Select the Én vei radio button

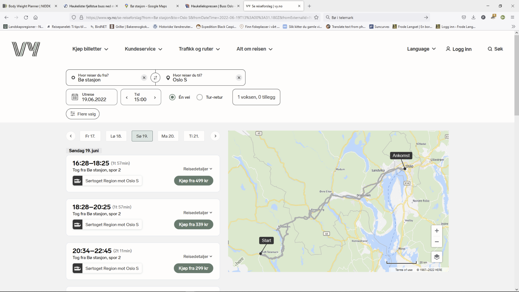[x=173, y=97]
